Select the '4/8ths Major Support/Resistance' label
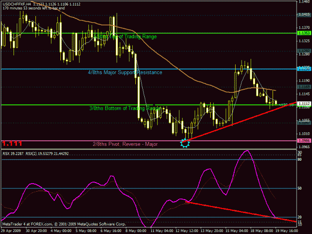Viewport: 312px width, 234px height. [125, 72]
